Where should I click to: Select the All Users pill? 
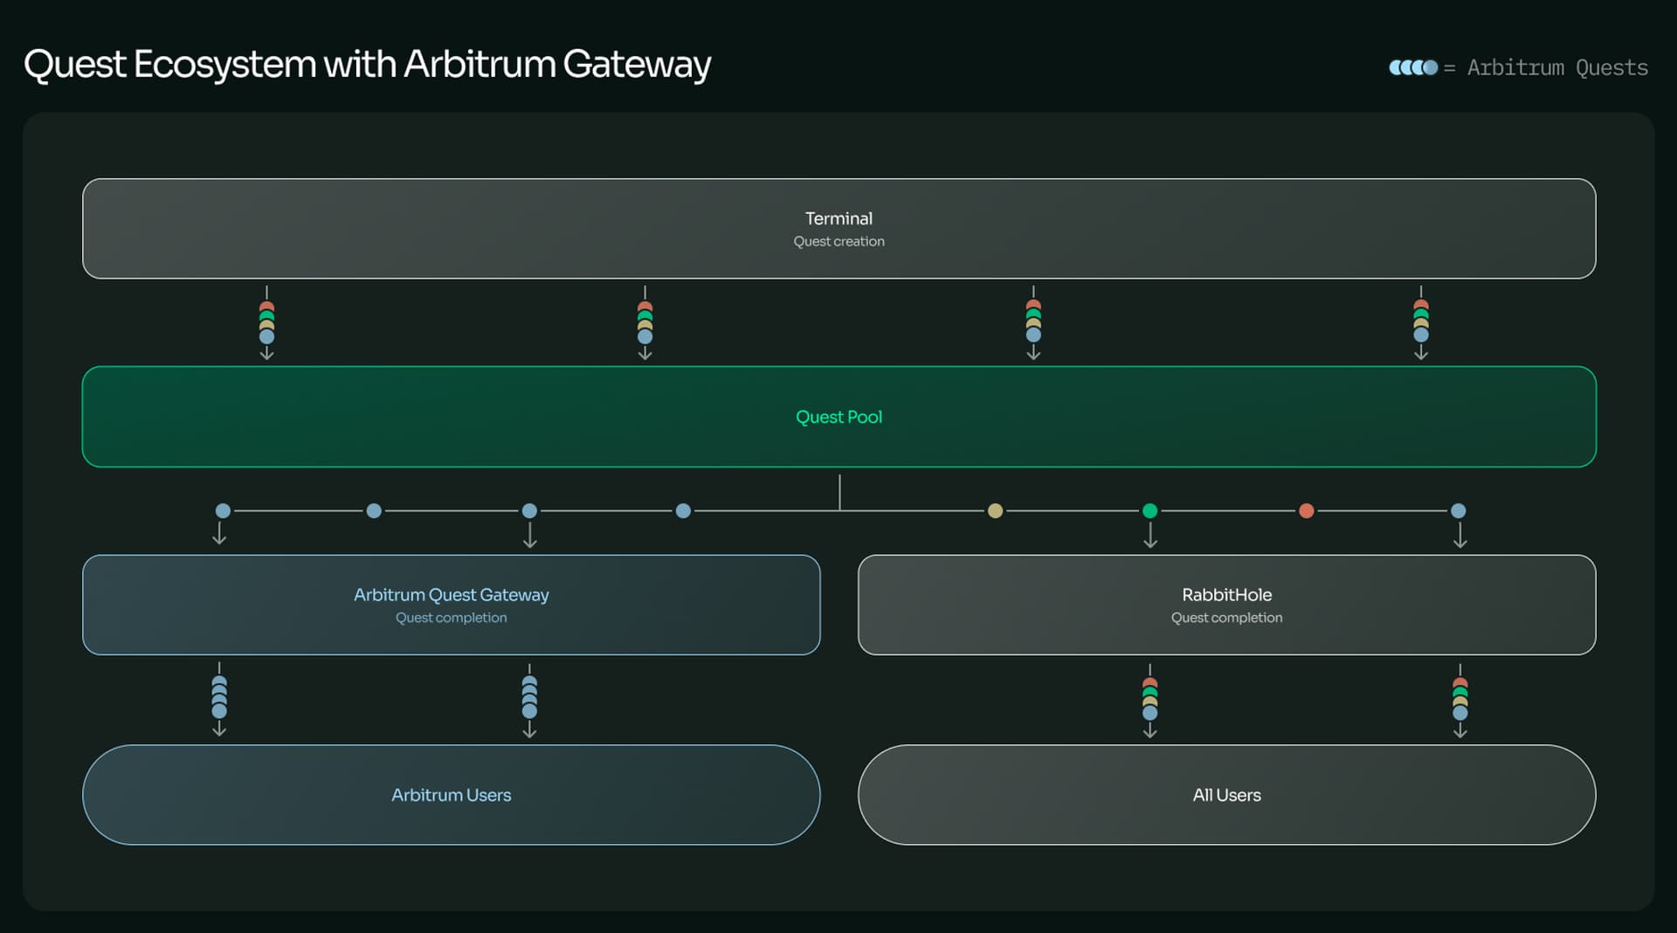click(1226, 795)
